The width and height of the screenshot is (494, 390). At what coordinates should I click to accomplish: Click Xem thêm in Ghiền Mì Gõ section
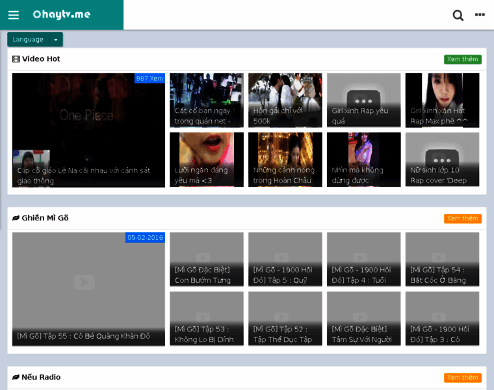463,218
